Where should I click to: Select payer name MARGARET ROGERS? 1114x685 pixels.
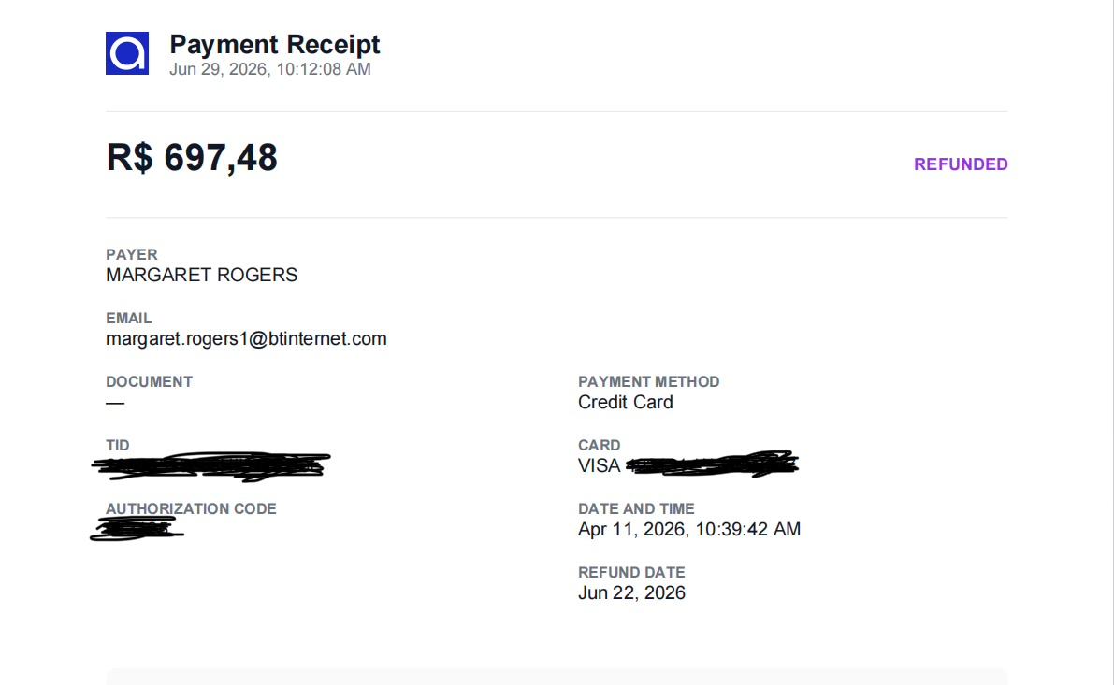click(x=202, y=276)
